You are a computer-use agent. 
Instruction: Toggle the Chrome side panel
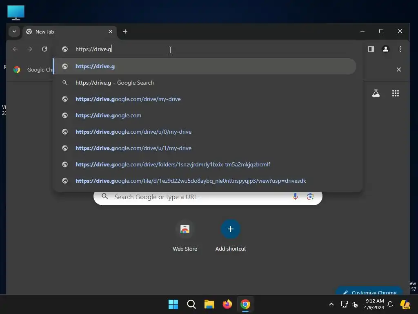[371, 49]
